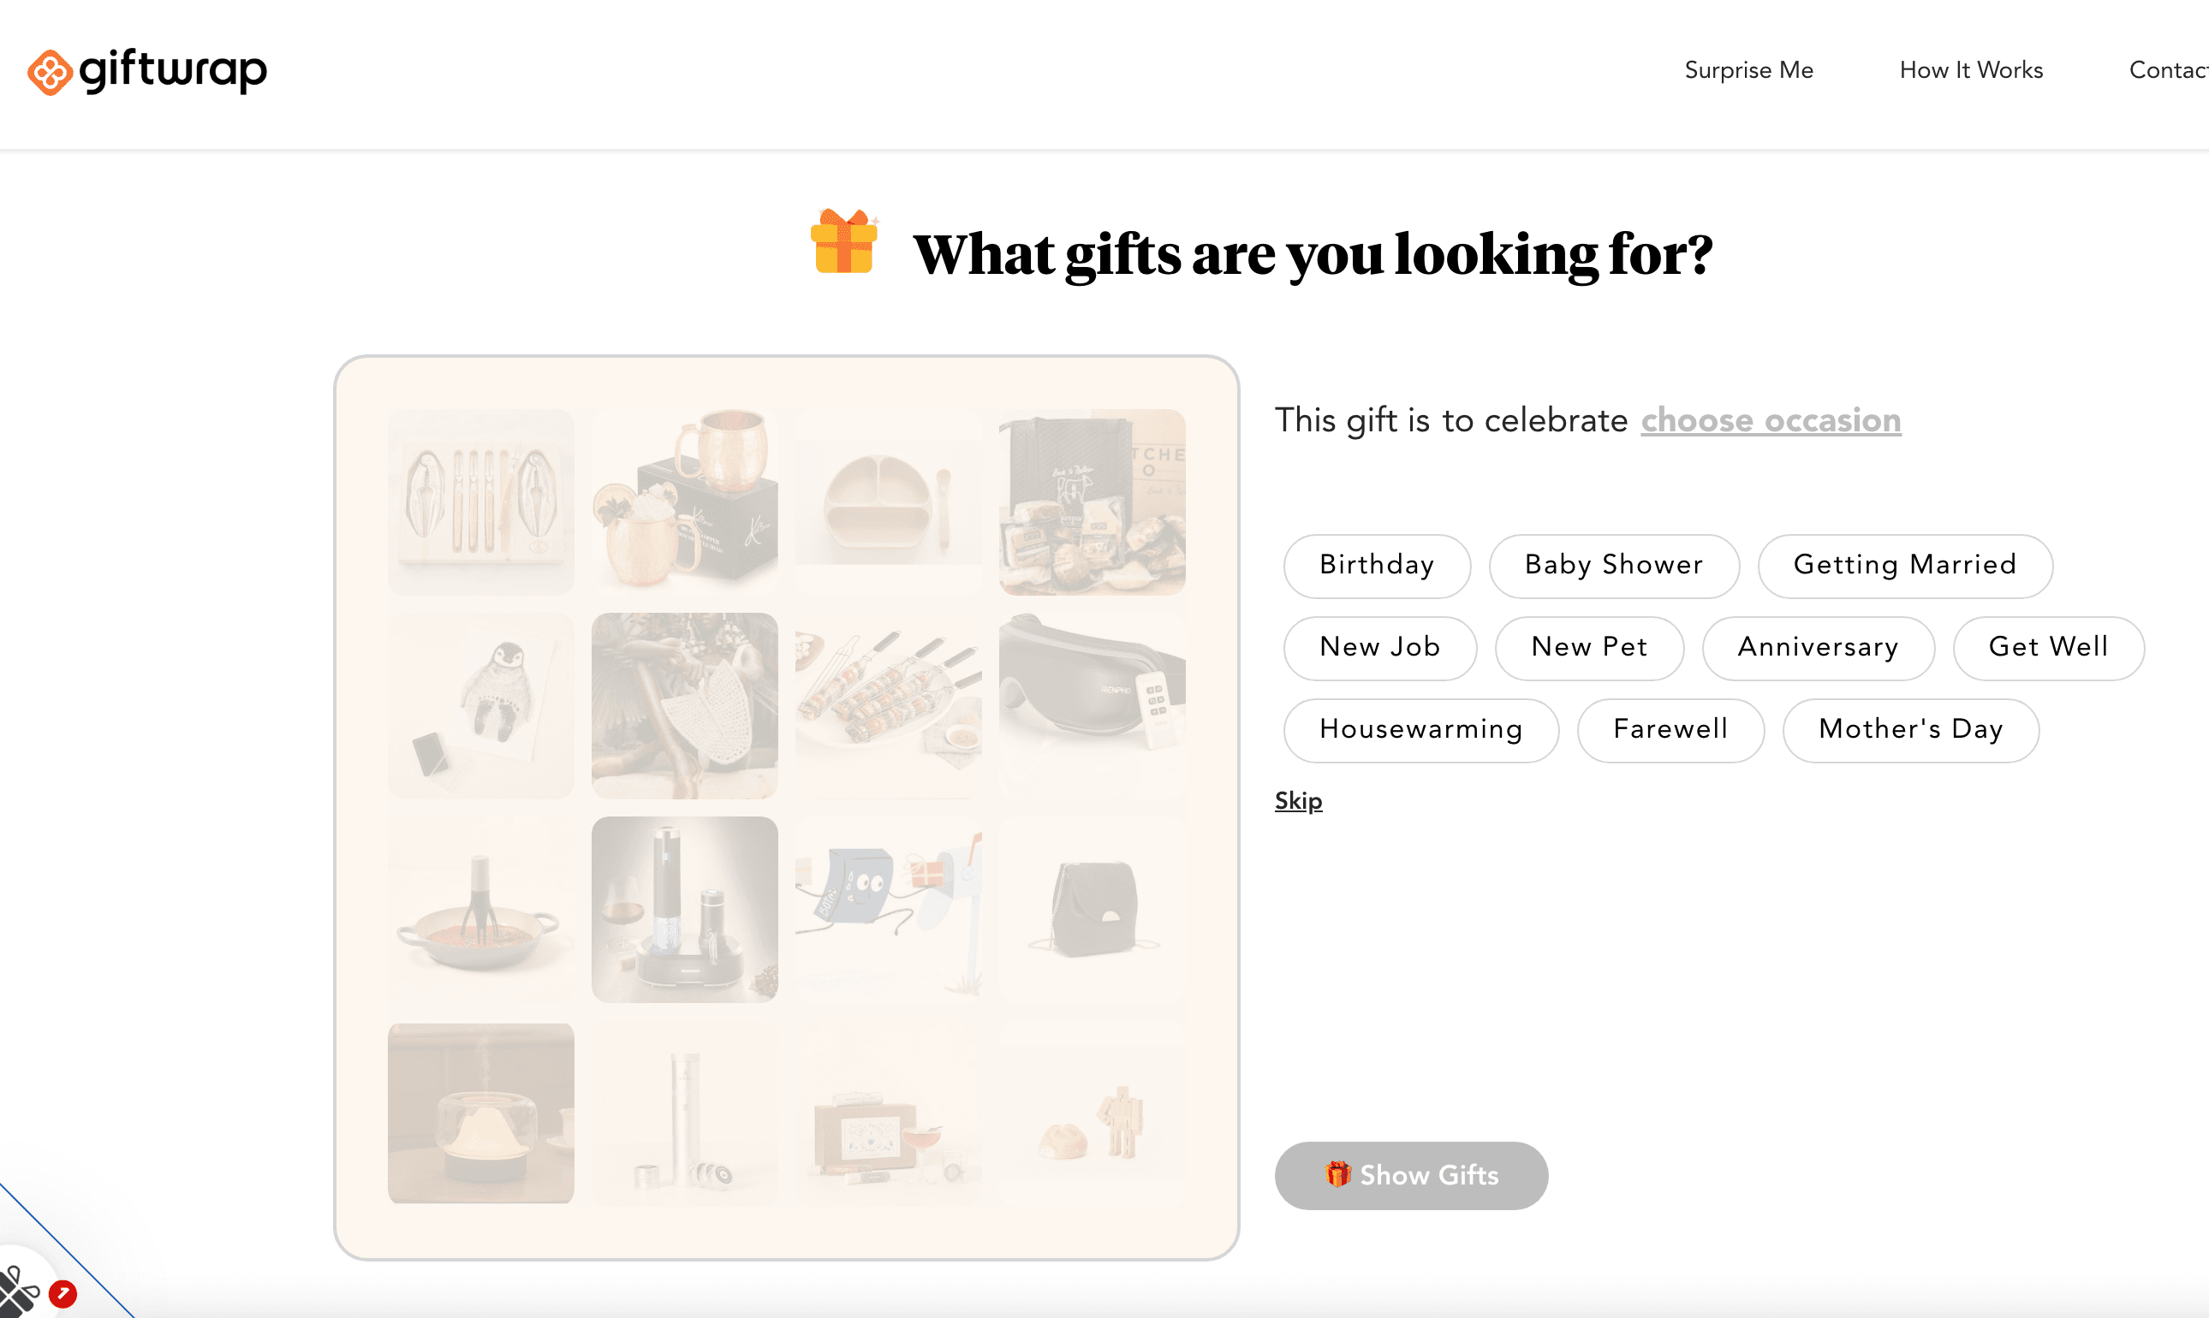Choose the Housewarming occasion
Viewport: 2209px width, 1318px height.
[1420, 730]
